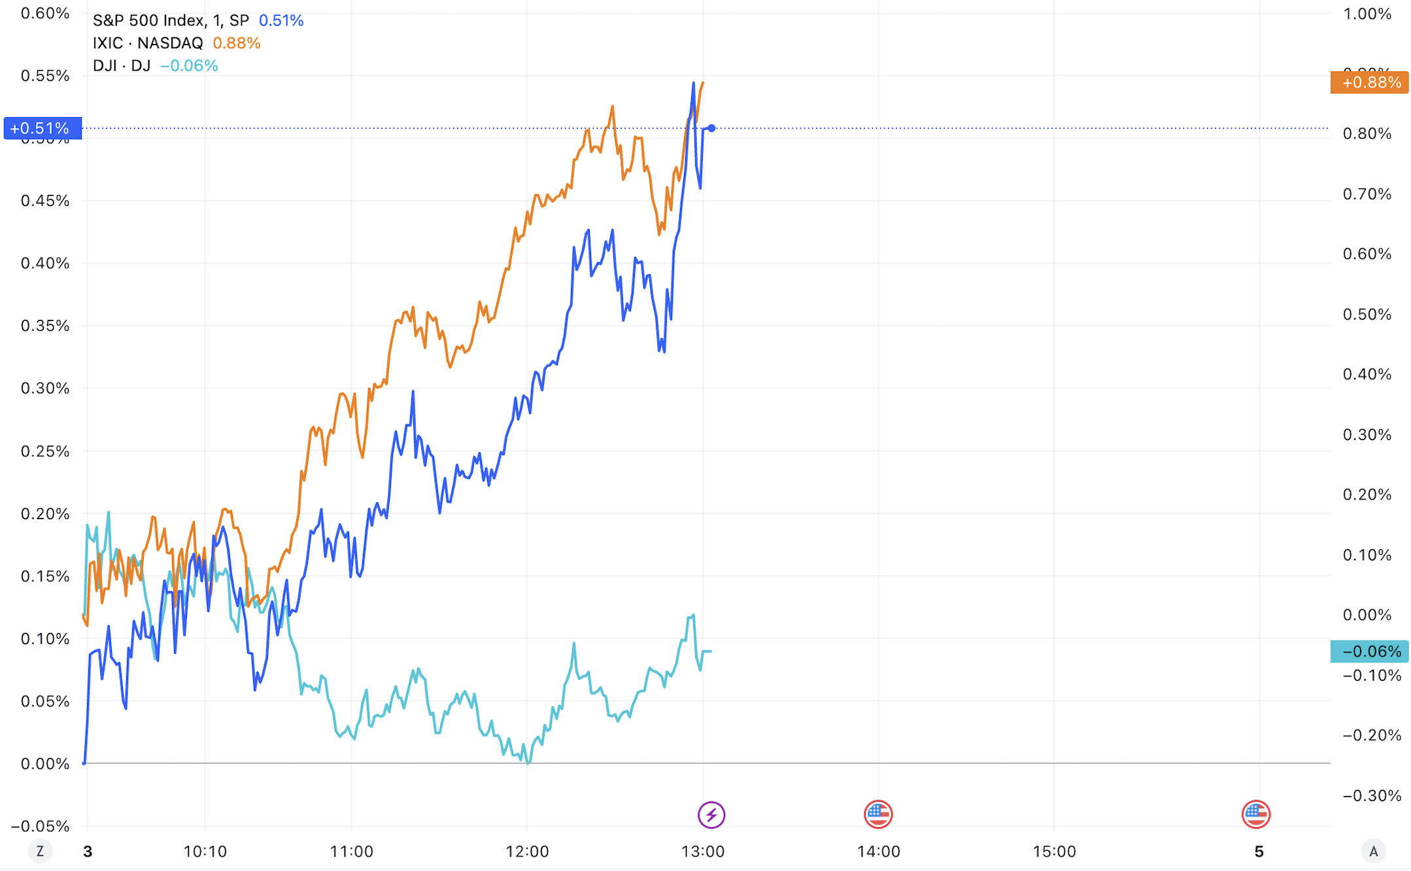
Task: Click the blue dot at the latest S&P value
Action: coord(711,128)
